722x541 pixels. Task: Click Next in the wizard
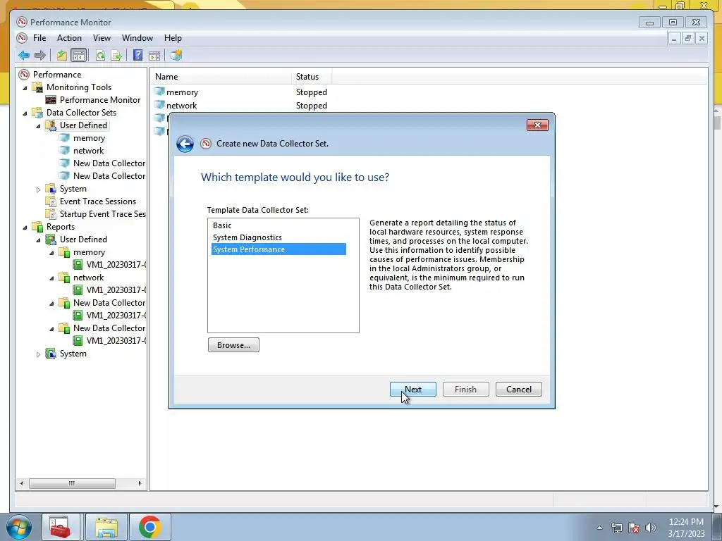[413, 389]
